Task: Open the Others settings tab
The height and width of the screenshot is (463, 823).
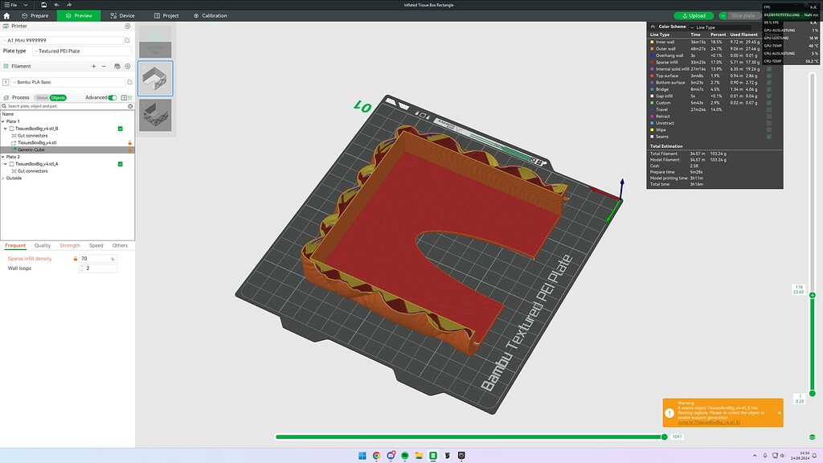Action: pyautogui.click(x=120, y=246)
